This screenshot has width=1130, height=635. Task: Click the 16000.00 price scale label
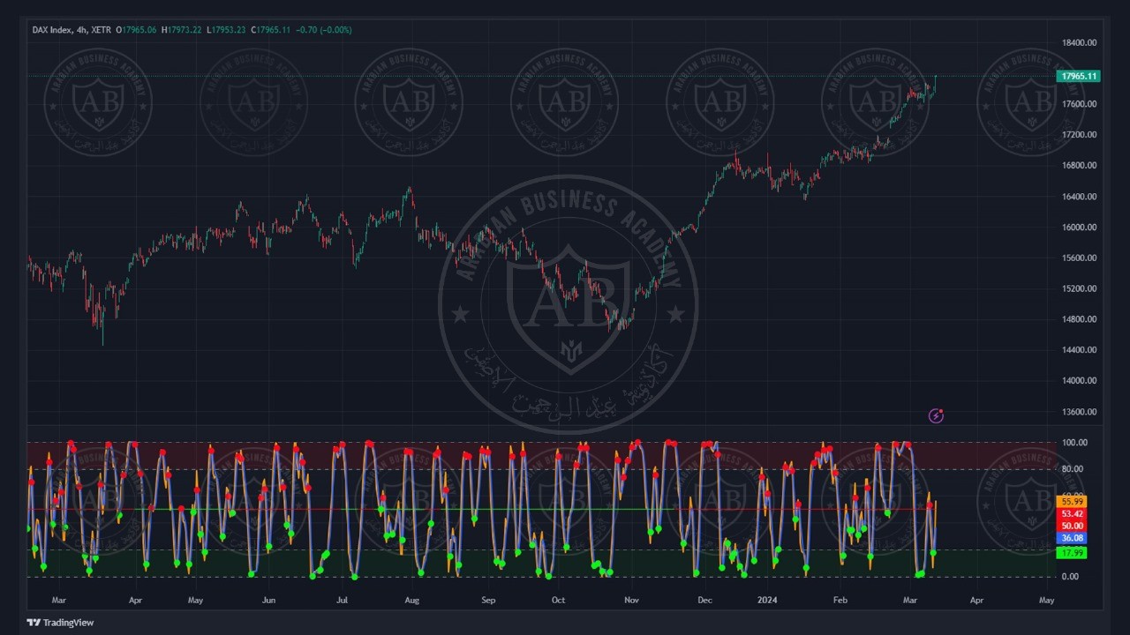tap(1079, 228)
